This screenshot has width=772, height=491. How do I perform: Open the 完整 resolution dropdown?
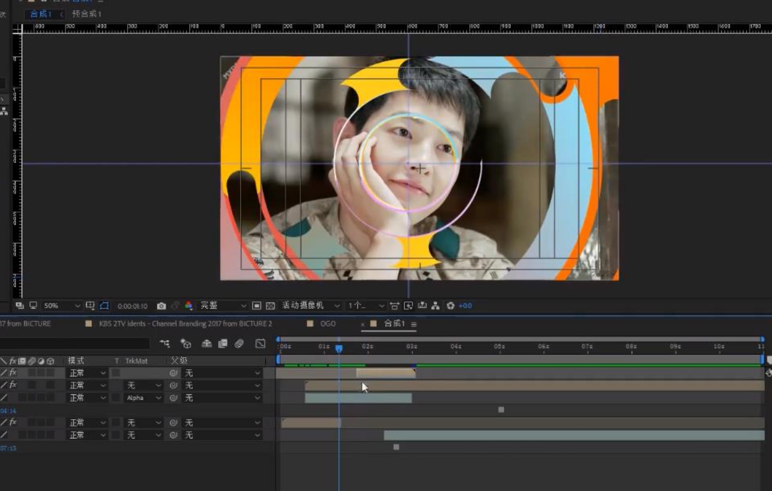click(x=223, y=306)
